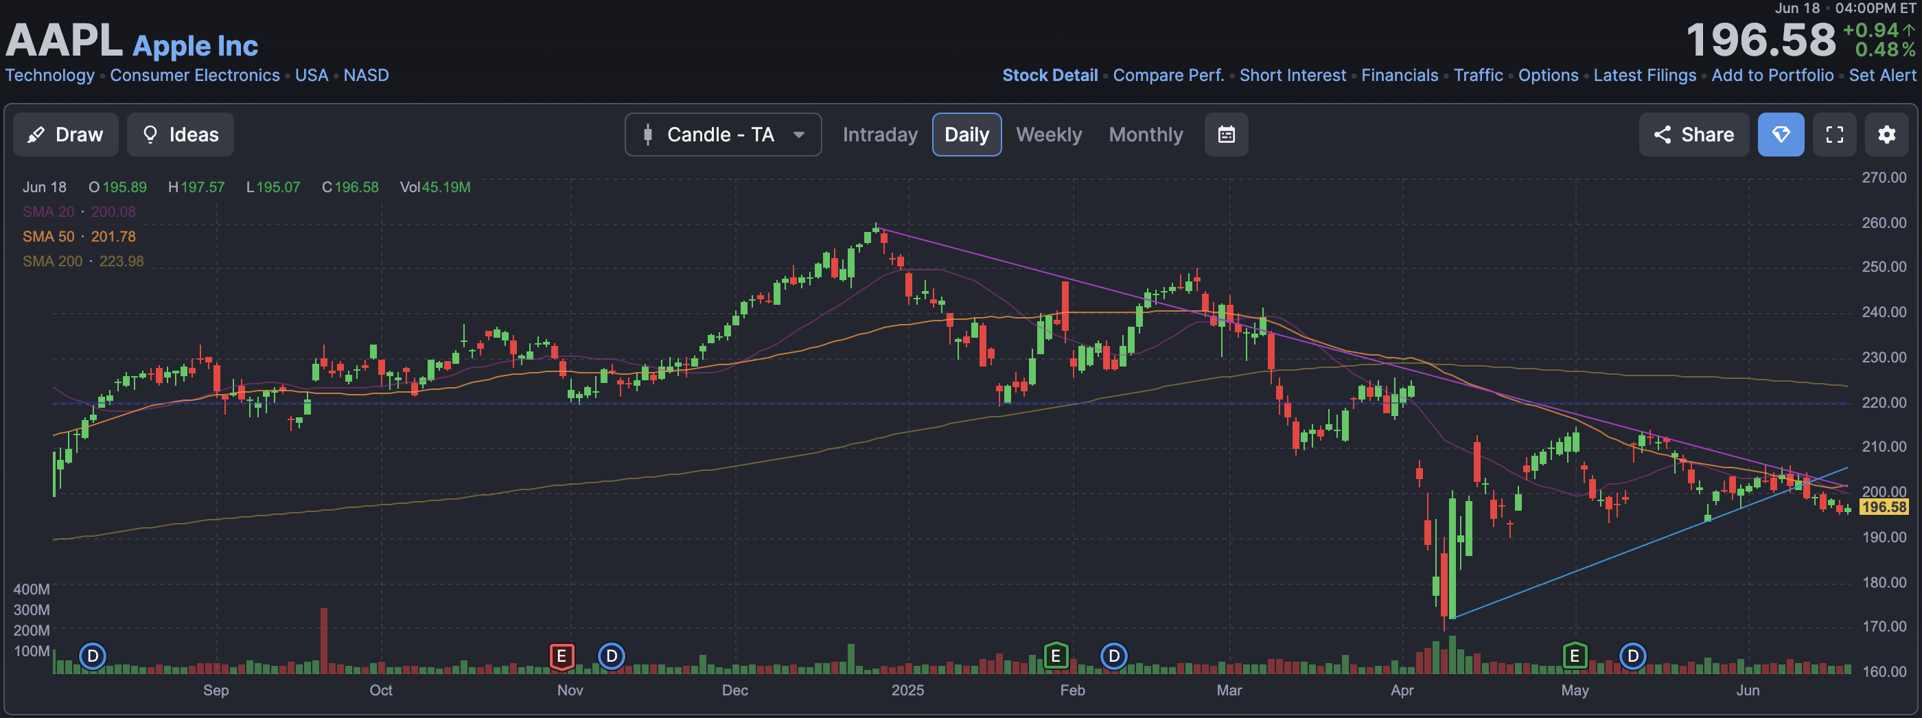Open Latest Filings link
The height and width of the screenshot is (718, 1922).
[x=1645, y=76]
